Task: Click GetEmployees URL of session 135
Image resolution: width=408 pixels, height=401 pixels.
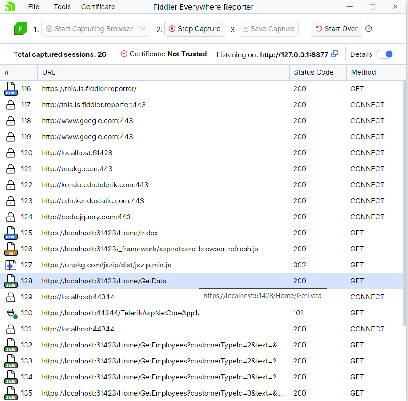Action: click(x=162, y=393)
